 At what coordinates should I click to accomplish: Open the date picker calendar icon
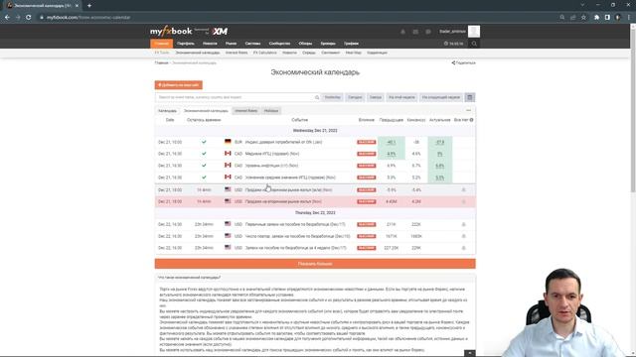pyautogui.click(x=470, y=97)
